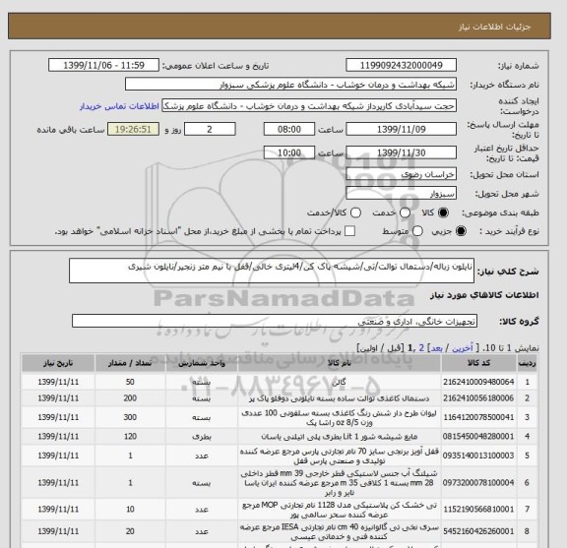Select the کالا radio button
Image resolution: width=567 pixels, height=548 pixels.
443,213
